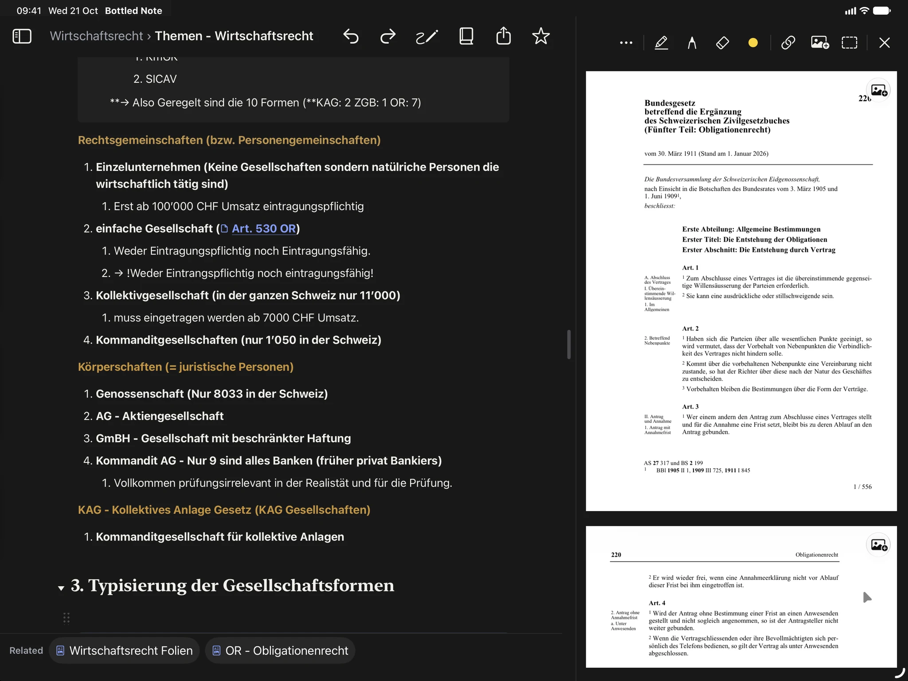Select the underline pen annotation tool

661,43
